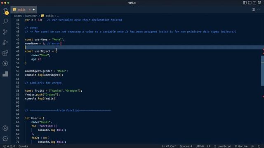
Task: Click the 'userName = 1' error line
Action: point(43,44)
